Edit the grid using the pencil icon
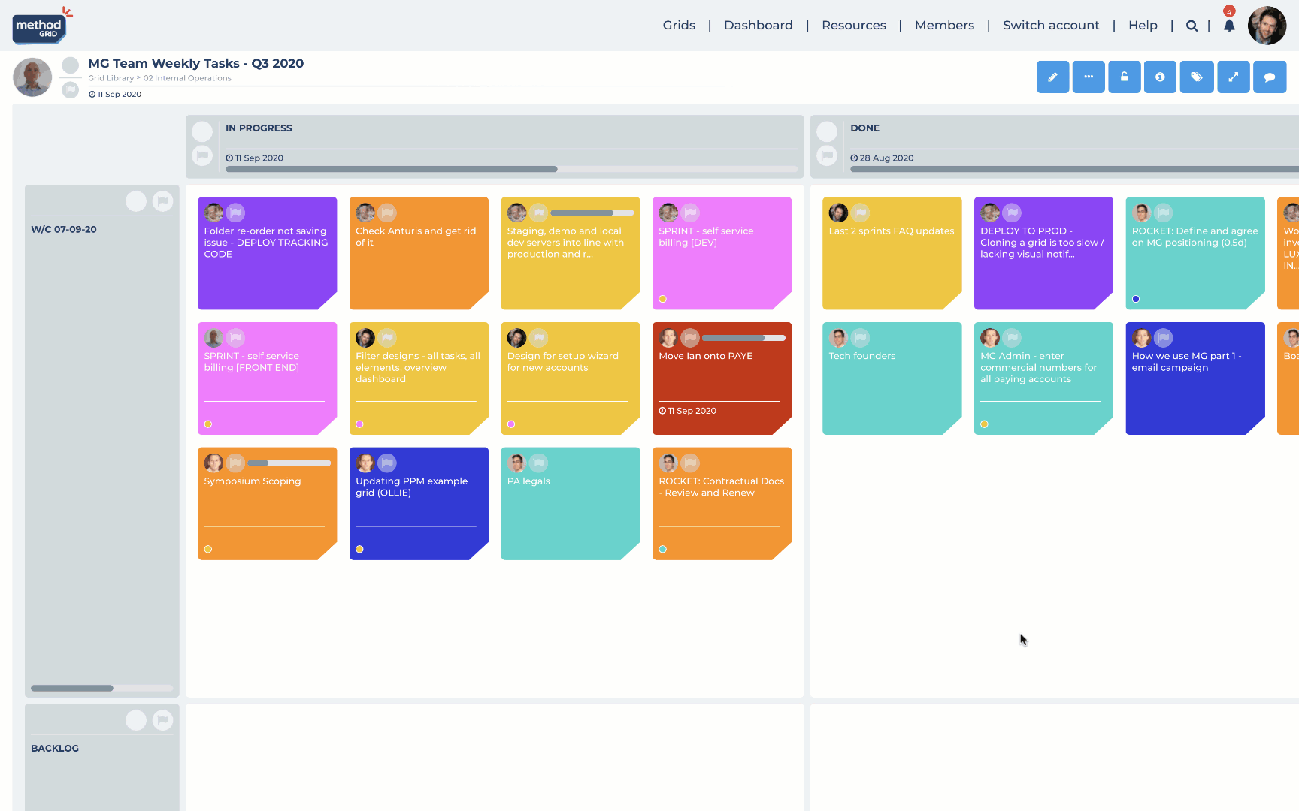 (1052, 77)
